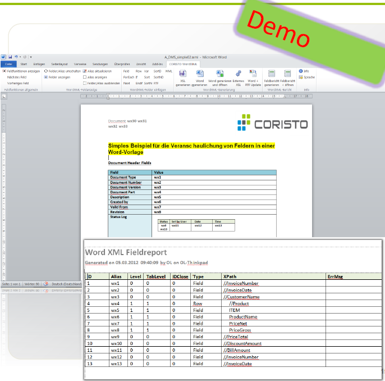
Task: Click the XSL generieren icon
Action: [183, 74]
